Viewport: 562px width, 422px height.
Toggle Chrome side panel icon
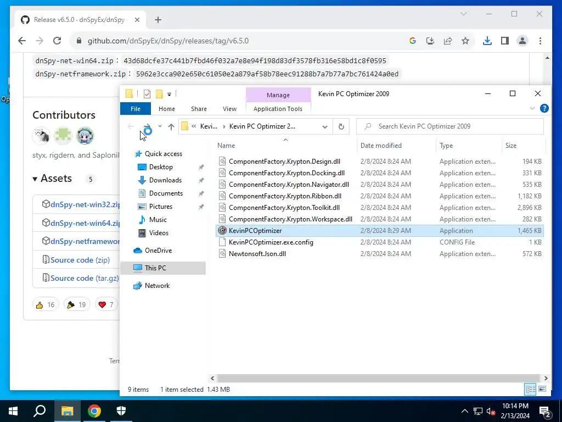click(x=505, y=41)
